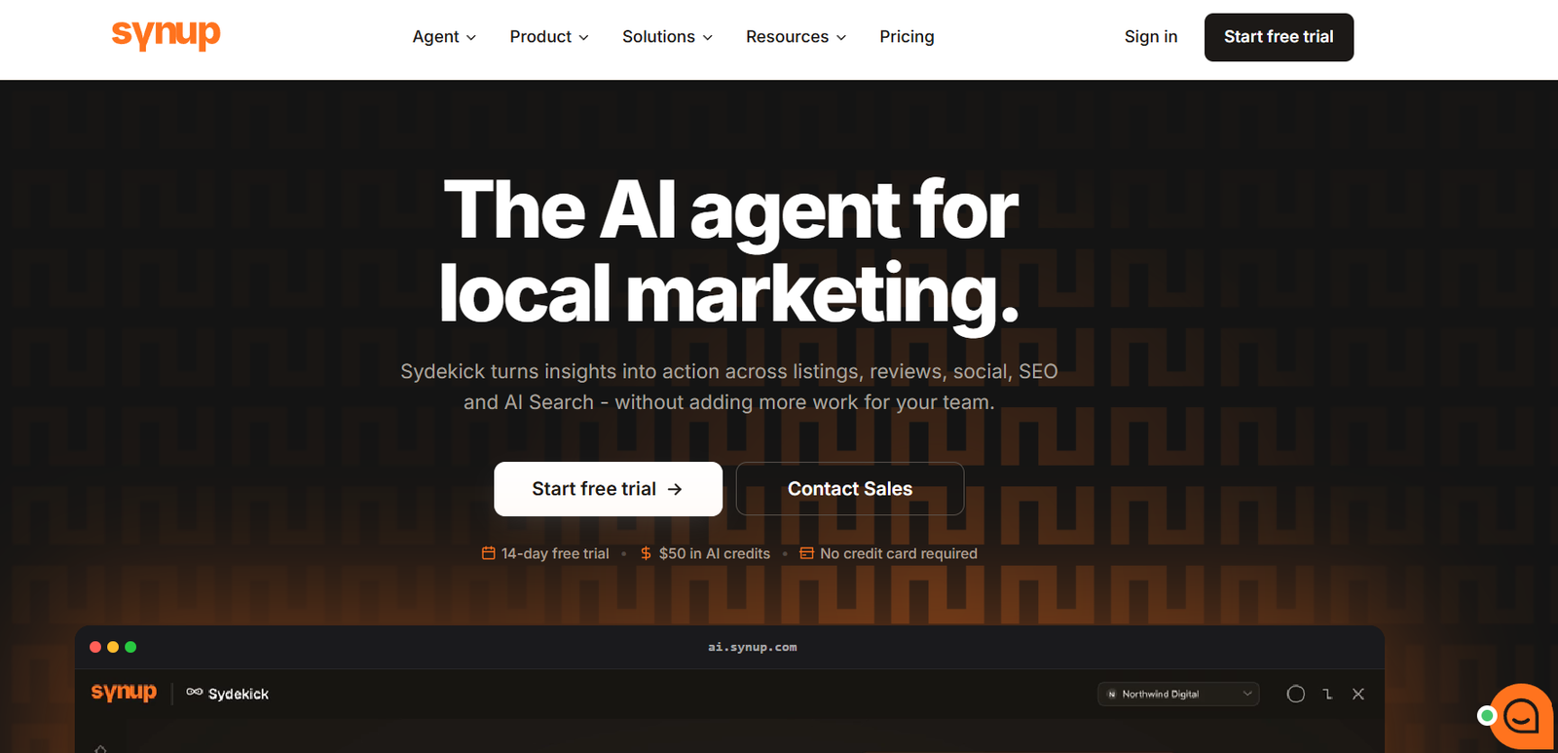Open the Resources dropdown
Viewport: 1558px width, 753px height.
[x=797, y=37]
